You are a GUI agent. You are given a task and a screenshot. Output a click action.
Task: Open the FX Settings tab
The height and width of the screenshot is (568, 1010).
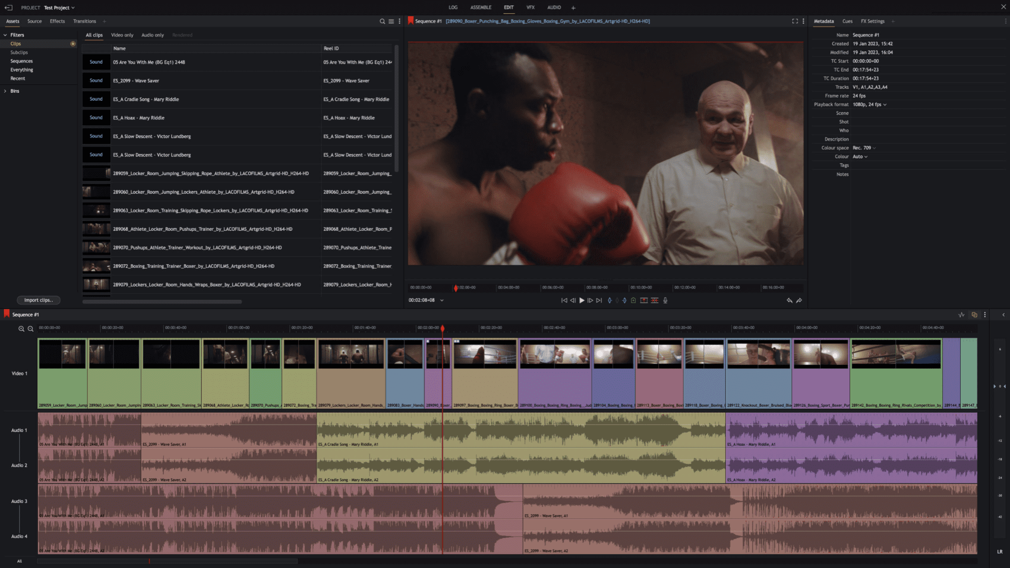coord(872,21)
